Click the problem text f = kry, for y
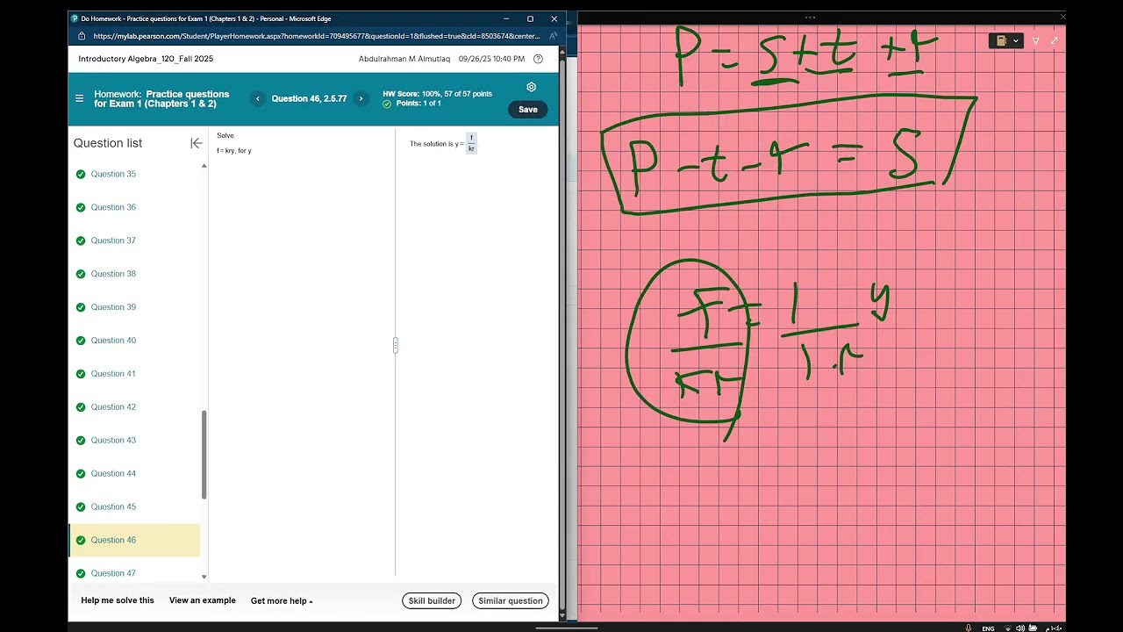Viewport: 1123px width, 632px height. coord(234,151)
